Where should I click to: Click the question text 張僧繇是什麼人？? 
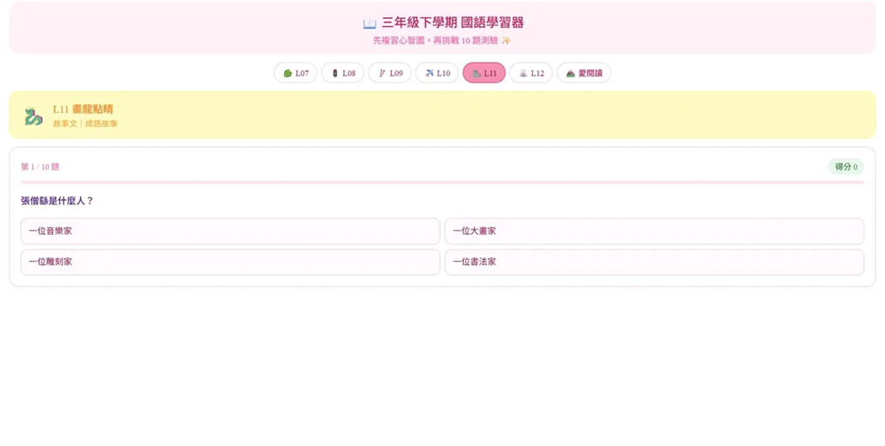pyautogui.click(x=57, y=201)
